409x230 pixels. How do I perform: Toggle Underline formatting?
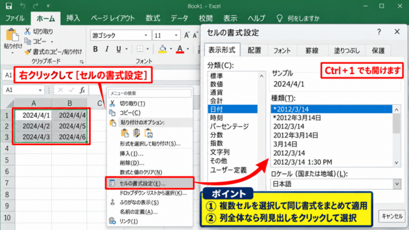119,49
